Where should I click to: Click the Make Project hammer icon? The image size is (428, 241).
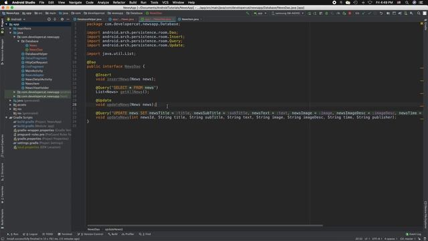point(247,13)
